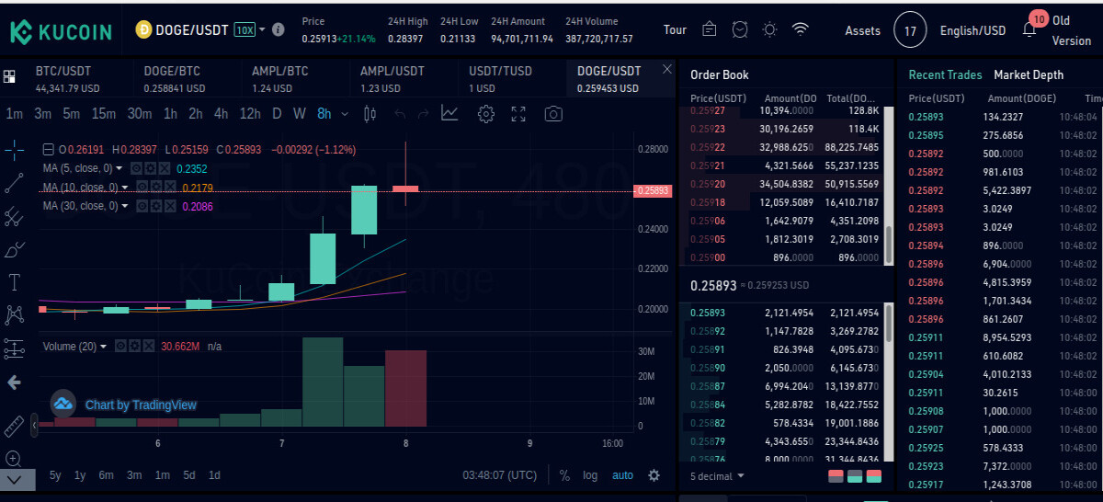Open the Market Depth tab
The image size is (1103, 502).
(x=1029, y=75)
